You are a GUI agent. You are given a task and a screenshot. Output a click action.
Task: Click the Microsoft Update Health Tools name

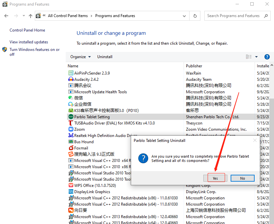(101, 92)
